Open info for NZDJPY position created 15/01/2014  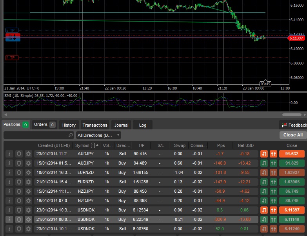point(9,191)
